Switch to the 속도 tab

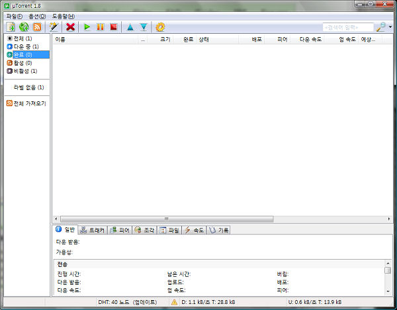coord(194,230)
